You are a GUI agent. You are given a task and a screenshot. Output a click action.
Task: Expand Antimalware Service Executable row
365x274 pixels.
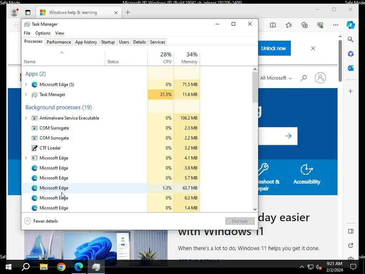[26, 118]
